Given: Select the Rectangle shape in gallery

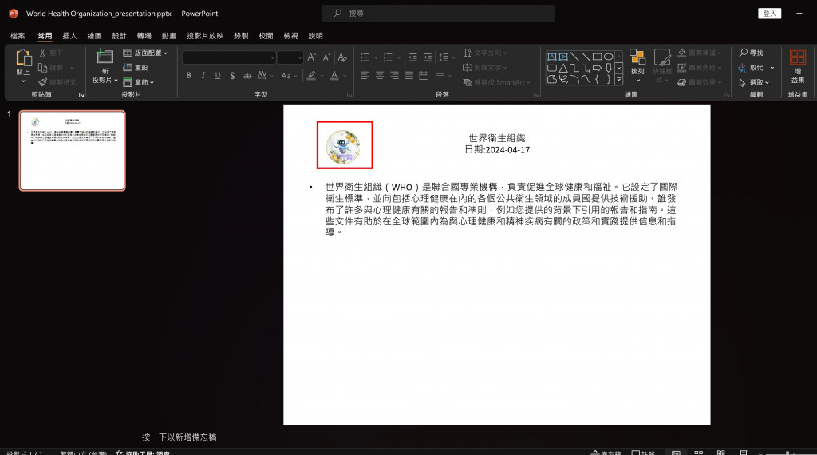Looking at the screenshot, I should (597, 57).
